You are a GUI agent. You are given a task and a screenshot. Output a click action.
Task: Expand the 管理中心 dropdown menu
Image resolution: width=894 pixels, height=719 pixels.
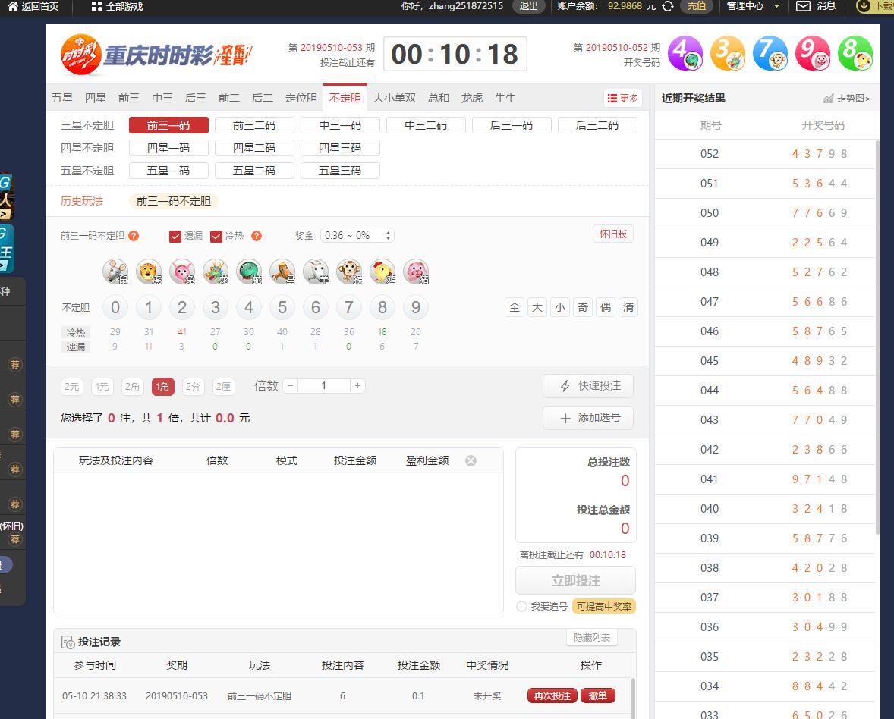coord(752,6)
